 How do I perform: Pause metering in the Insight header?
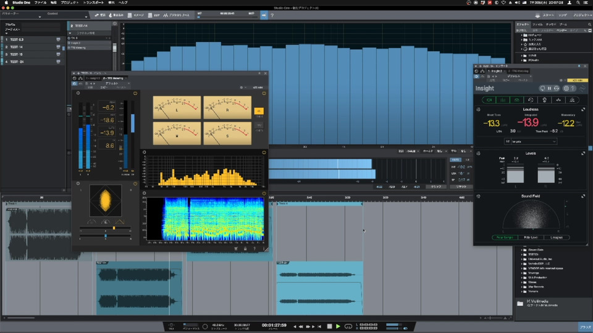[x=550, y=88]
